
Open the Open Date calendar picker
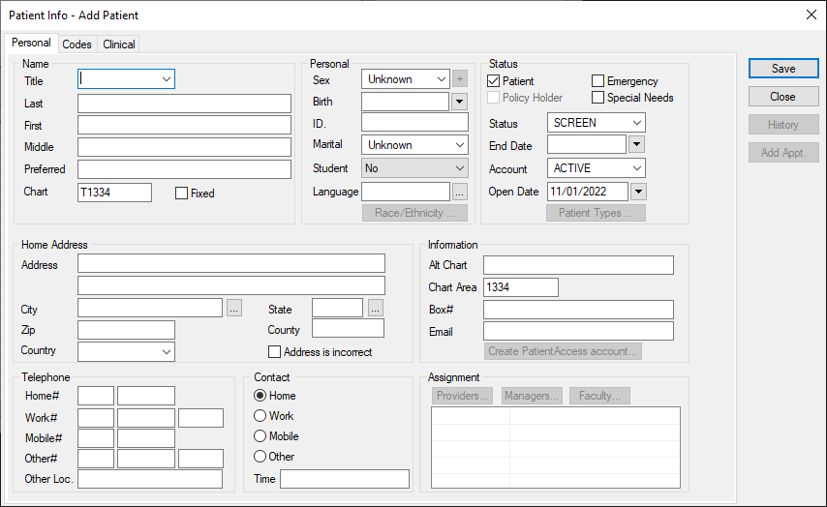[x=636, y=192]
